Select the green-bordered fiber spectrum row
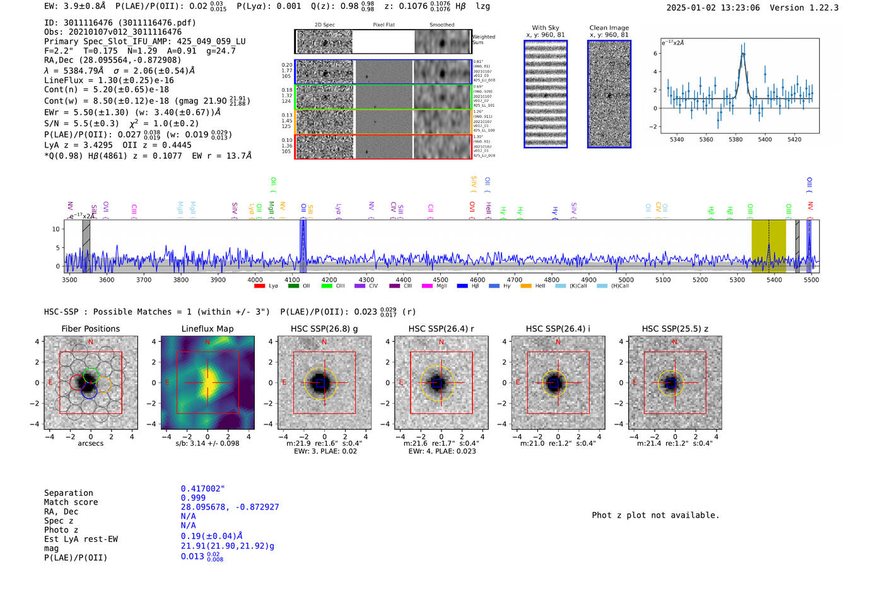The height and width of the screenshot is (601, 883). 383,97
